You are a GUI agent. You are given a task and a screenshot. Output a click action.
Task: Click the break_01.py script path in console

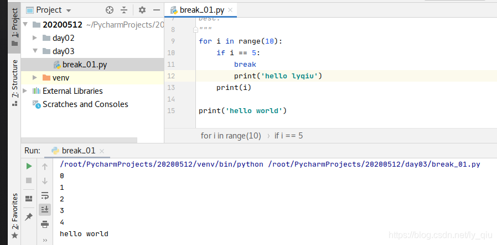click(x=374, y=164)
